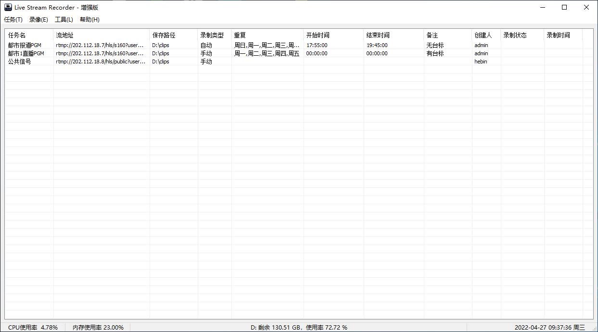The image size is (598, 332).
Task: Click end time 00:00:00 of 都市1直播PGM
Action: [377, 53]
